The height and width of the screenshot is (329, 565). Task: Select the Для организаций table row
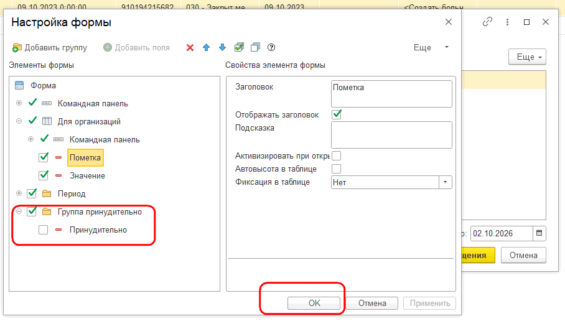[x=89, y=121]
